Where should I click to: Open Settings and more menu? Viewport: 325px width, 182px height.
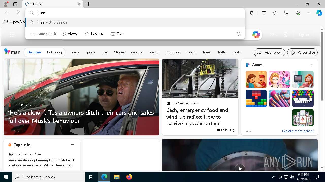coord(309,13)
